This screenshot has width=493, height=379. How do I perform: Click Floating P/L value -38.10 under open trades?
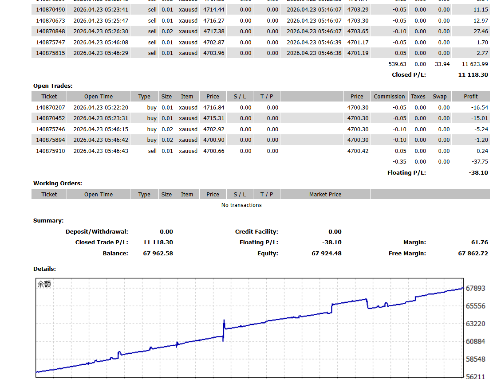coord(478,173)
